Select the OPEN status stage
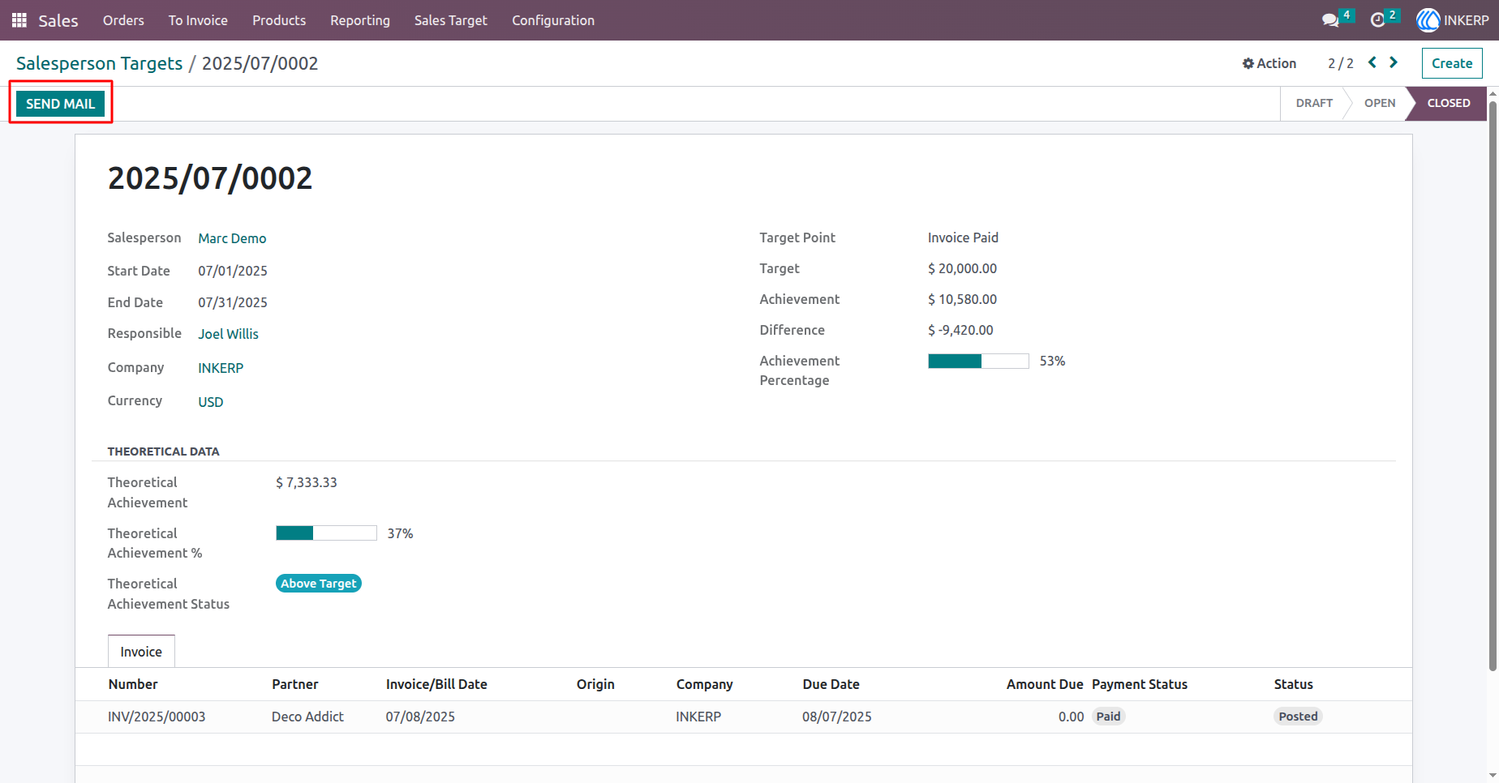1499x783 pixels. (x=1380, y=103)
